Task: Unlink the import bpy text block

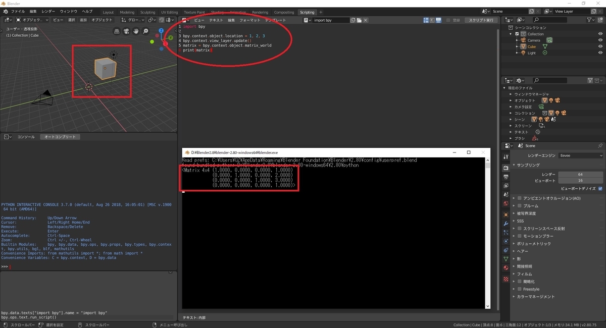Action: 365,20
